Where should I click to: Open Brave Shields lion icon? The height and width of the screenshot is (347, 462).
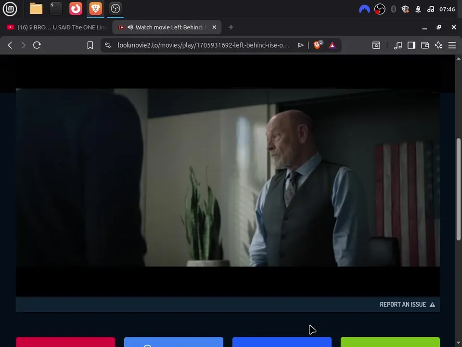(x=318, y=45)
